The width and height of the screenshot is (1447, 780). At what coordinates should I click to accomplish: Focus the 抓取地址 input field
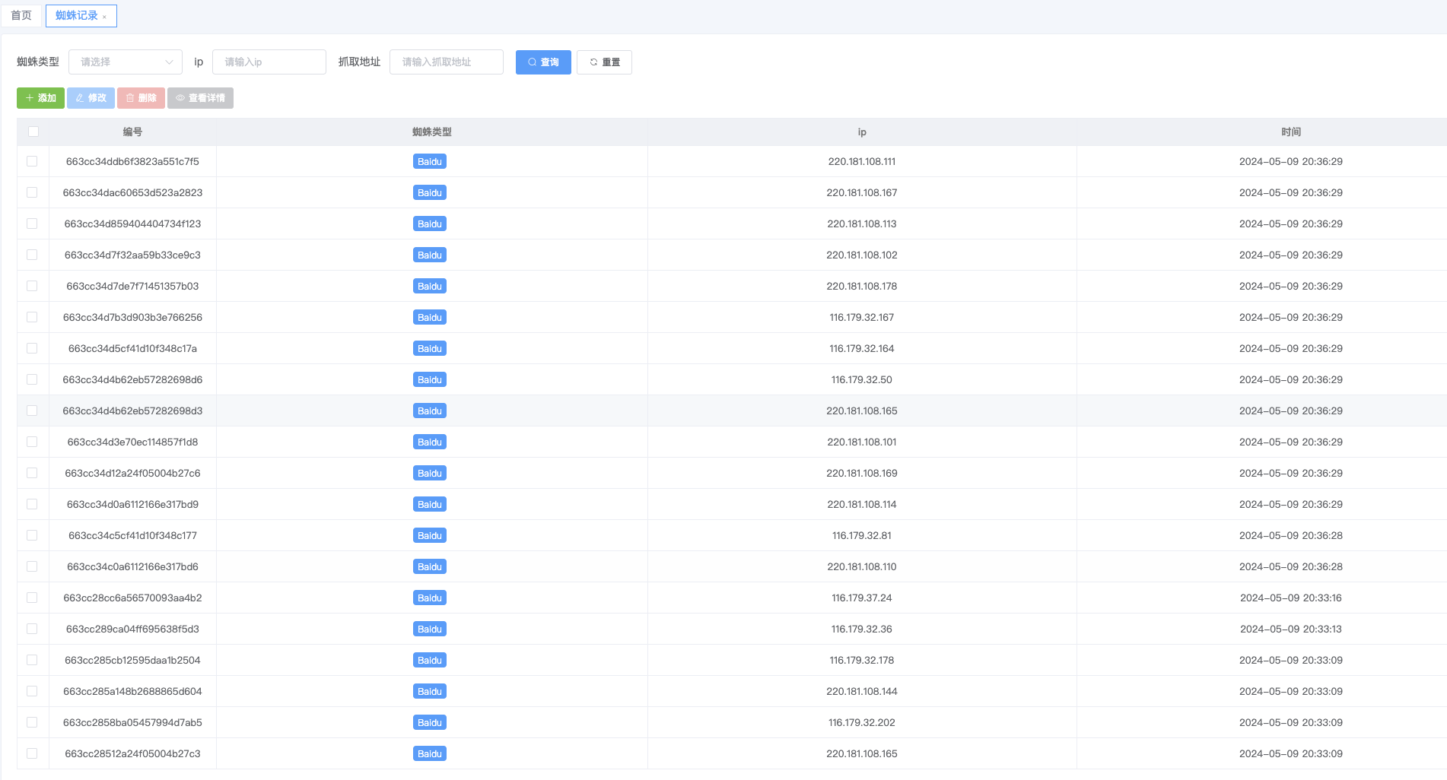pyautogui.click(x=447, y=62)
